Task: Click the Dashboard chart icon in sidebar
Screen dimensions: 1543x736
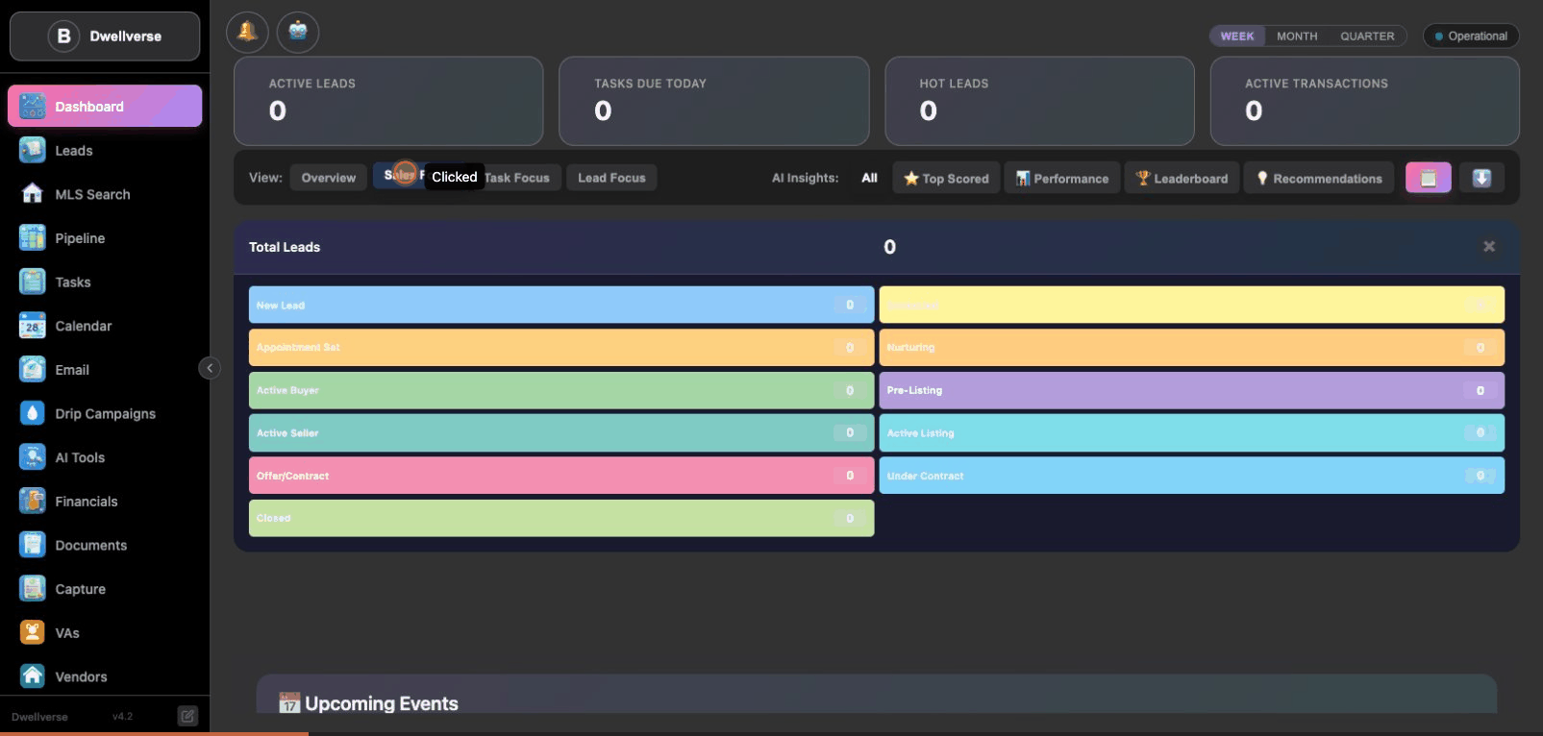Action: pos(33,107)
